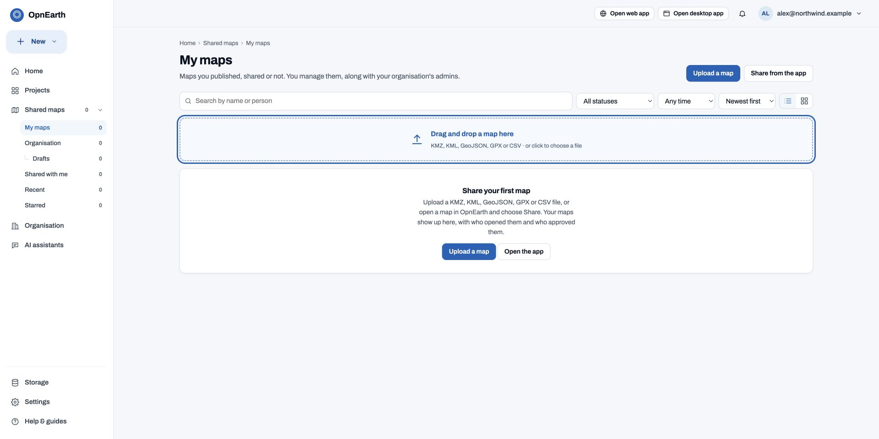Go to Shared with me

(x=63, y=174)
